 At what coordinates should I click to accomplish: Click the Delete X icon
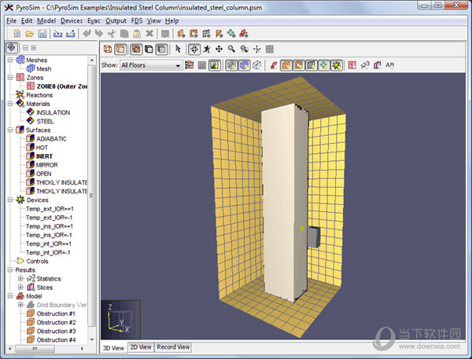[149, 33]
